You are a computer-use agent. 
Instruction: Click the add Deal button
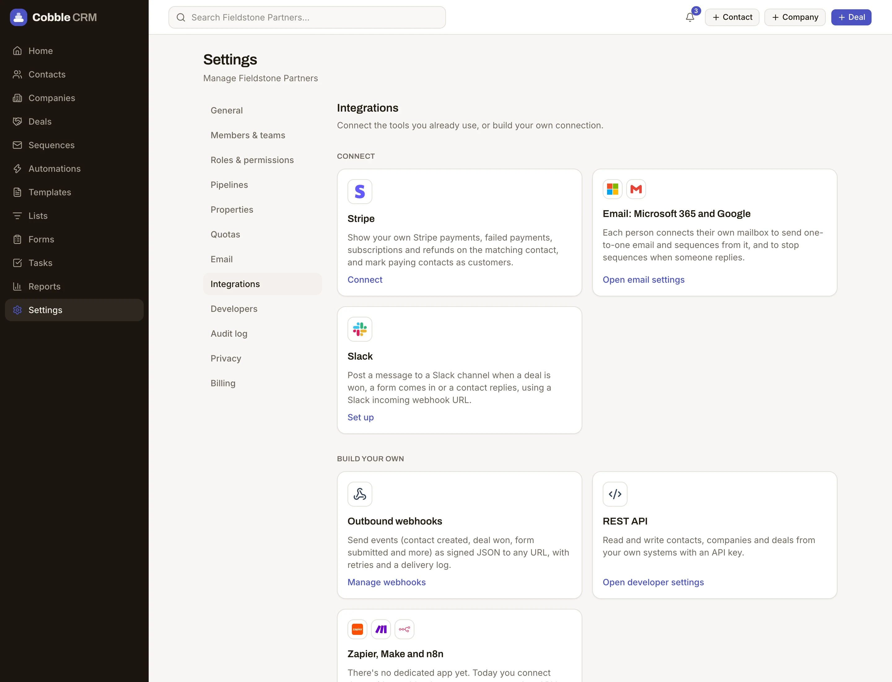pos(851,17)
